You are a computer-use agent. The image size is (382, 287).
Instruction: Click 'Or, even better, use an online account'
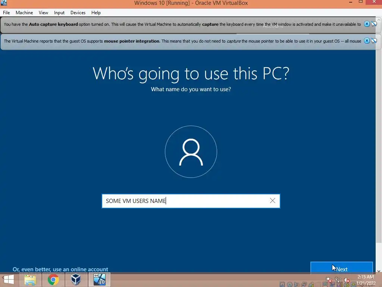60,269
